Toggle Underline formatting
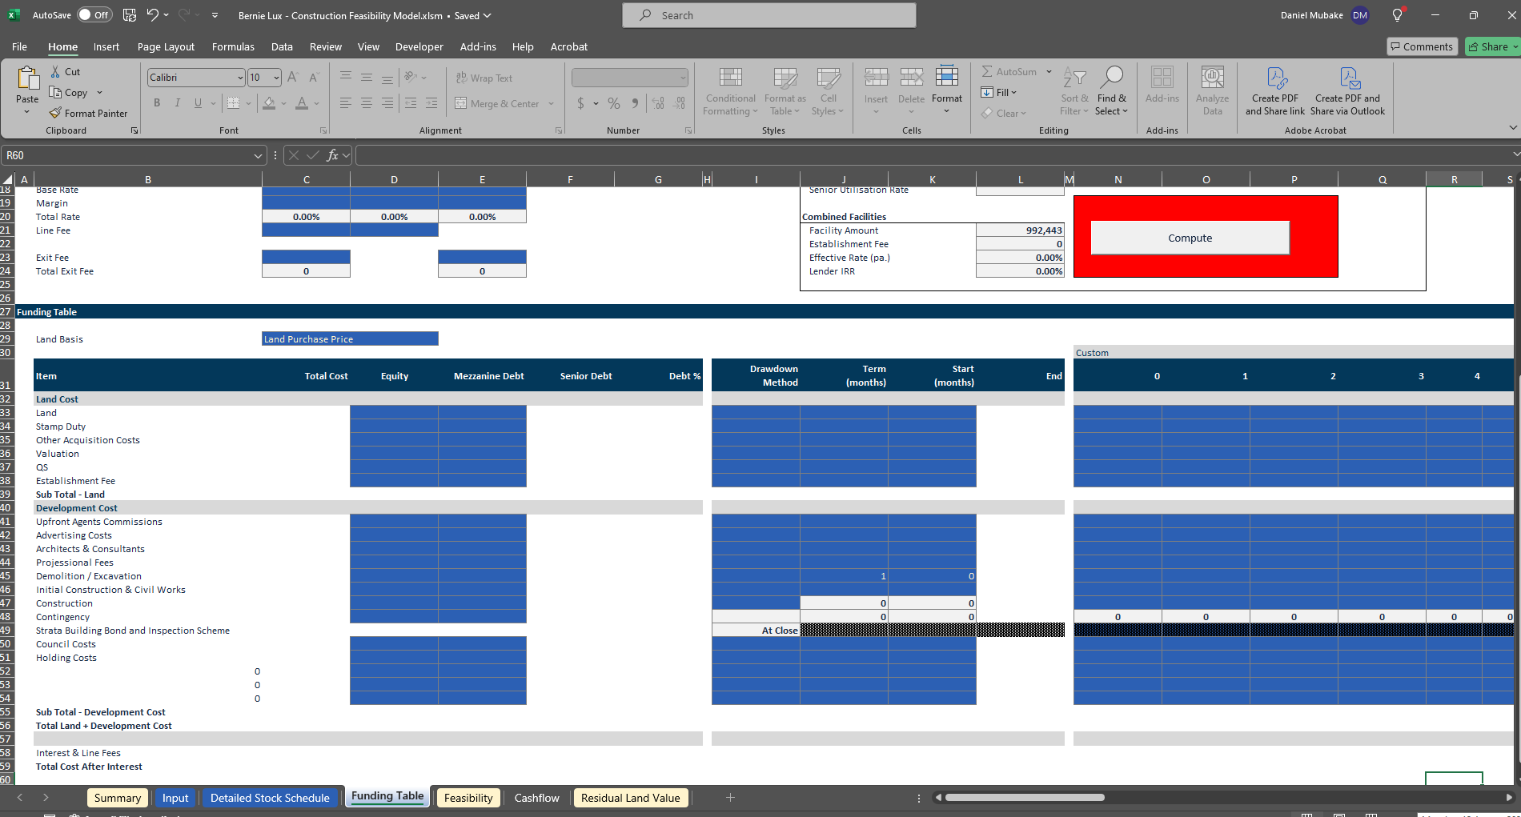The image size is (1521, 817). [198, 103]
